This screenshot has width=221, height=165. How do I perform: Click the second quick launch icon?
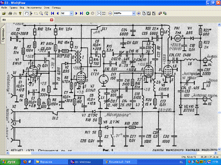click(30, 162)
